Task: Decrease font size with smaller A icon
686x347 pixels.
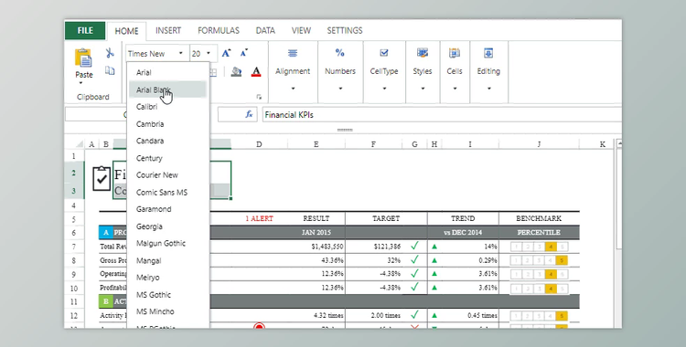Action: click(x=243, y=53)
